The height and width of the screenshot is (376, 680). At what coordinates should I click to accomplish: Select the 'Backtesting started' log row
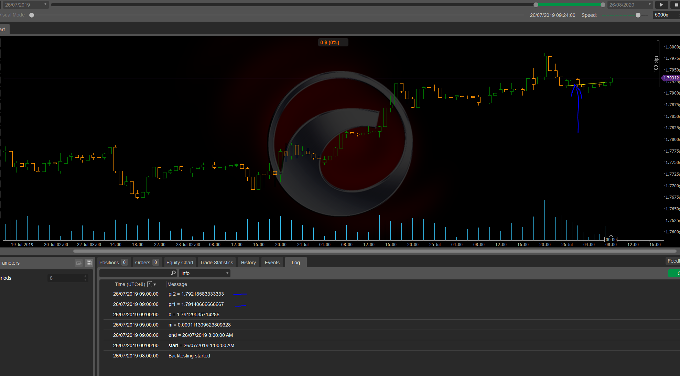click(391, 356)
